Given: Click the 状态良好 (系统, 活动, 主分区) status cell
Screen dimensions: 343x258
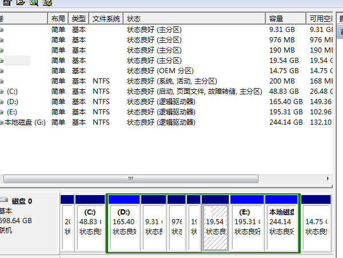Looking at the screenshot, I should pyautogui.click(x=172, y=81).
